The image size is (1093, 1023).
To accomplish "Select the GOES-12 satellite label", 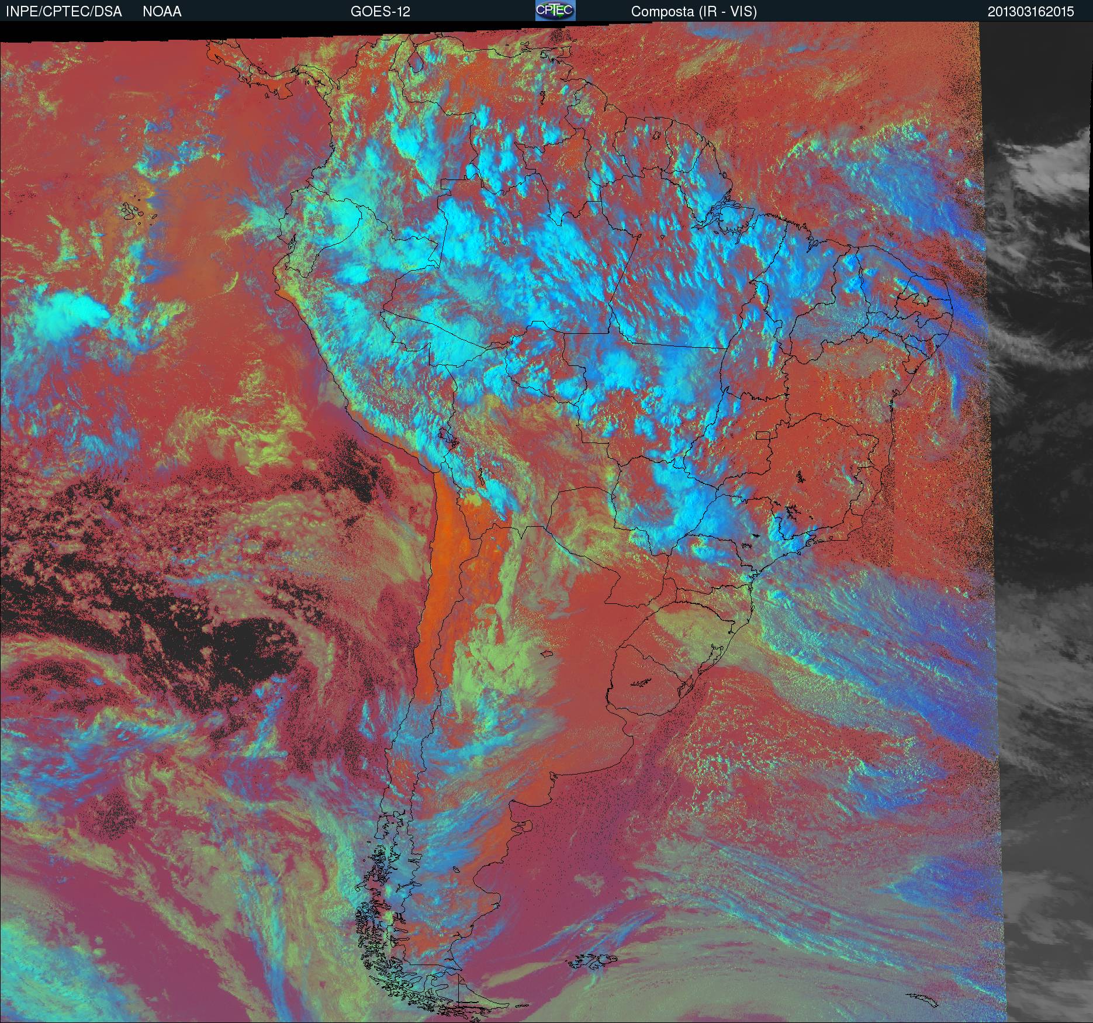I will (x=381, y=12).
